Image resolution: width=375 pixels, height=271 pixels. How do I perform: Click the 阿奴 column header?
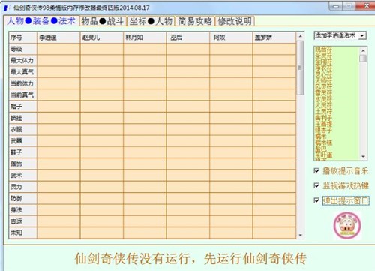pyautogui.click(x=231, y=38)
